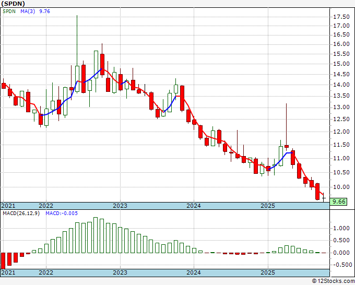355x285 pixels.
Task: Select 2024 on the price chart timeline
Action: [194, 206]
